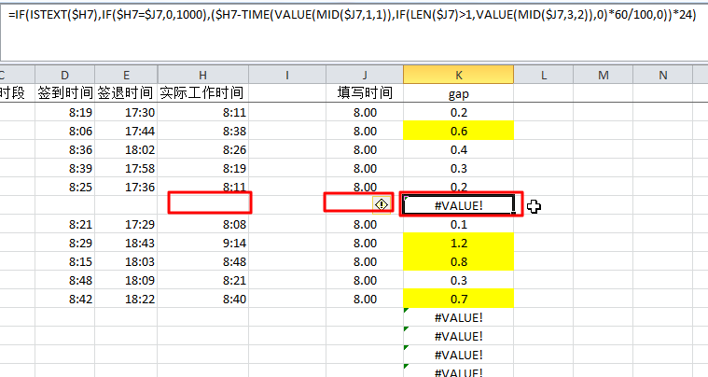
Task: Select the 18:43 sign-out cell
Action: click(126, 243)
